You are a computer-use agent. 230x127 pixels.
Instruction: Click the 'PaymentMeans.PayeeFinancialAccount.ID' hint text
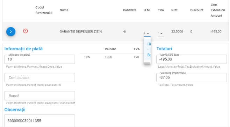34,85
